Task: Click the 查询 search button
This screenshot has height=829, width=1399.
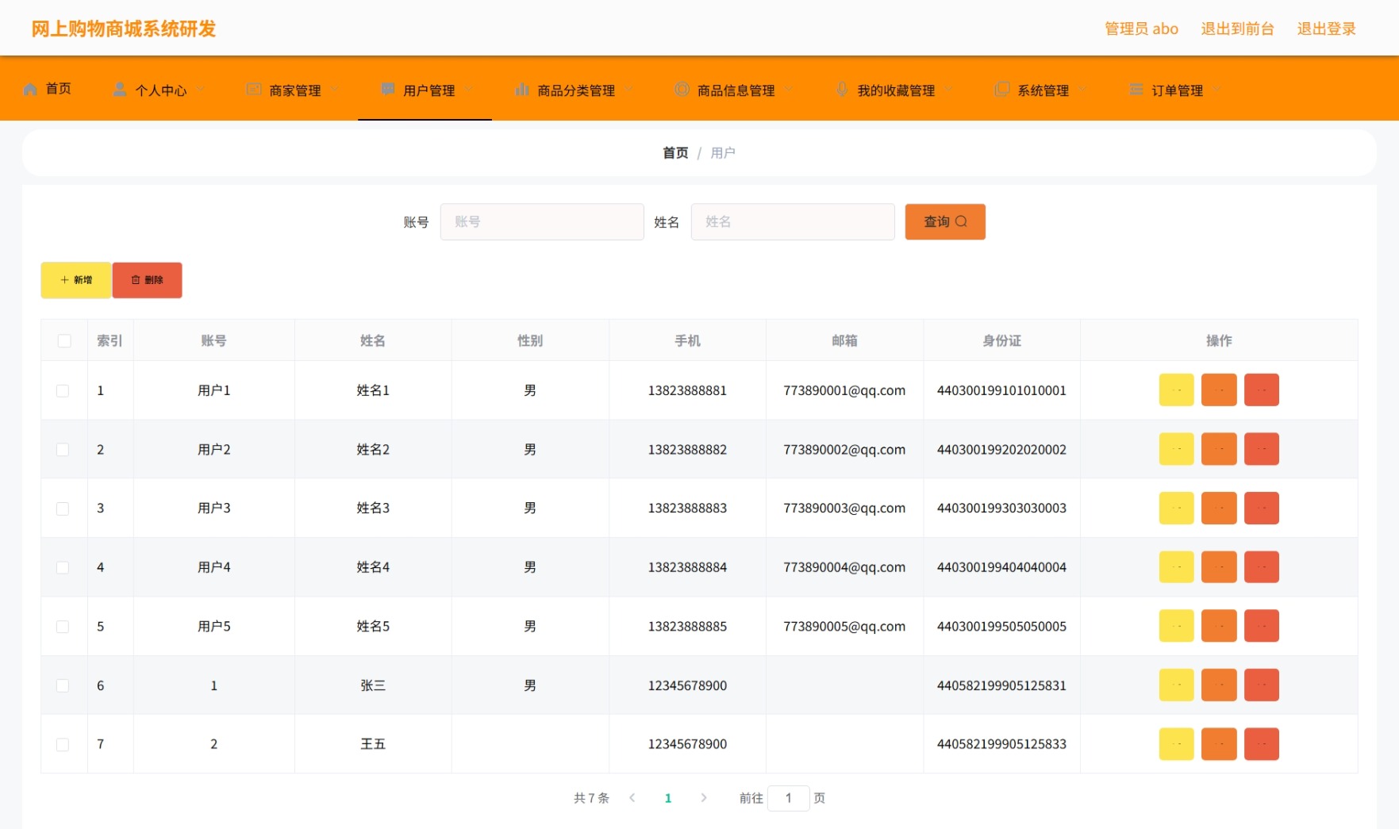Action: (945, 221)
